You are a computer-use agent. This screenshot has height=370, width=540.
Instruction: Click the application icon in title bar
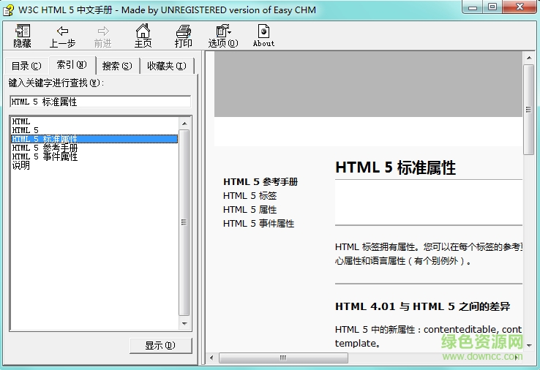9,10
